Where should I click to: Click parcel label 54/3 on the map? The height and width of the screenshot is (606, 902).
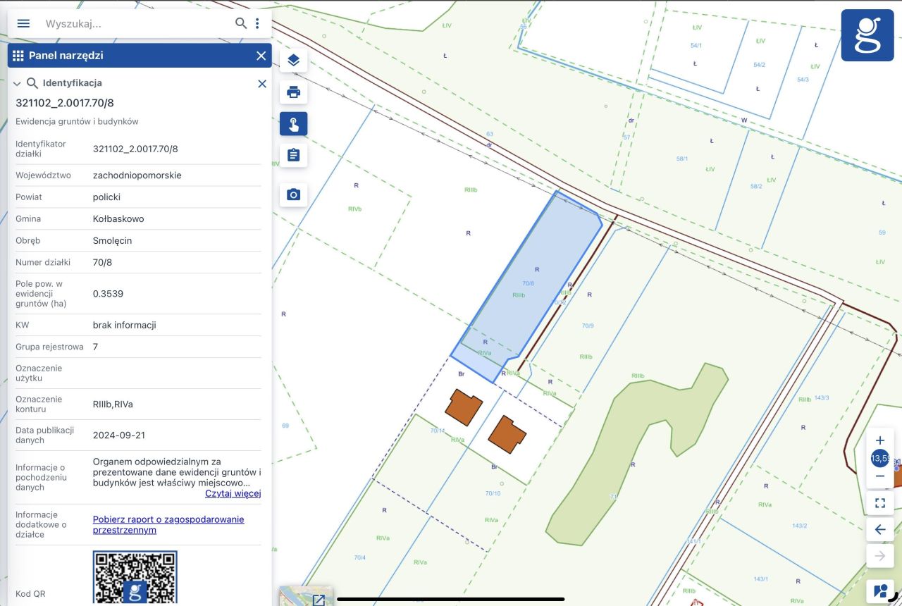(803, 80)
